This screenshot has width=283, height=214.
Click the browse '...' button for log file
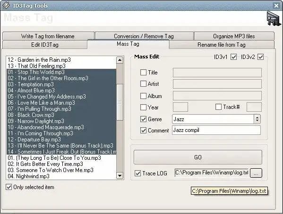tap(256, 173)
